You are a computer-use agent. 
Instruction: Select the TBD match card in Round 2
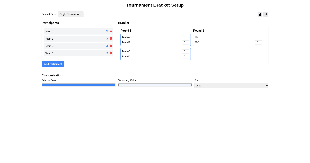(228, 40)
